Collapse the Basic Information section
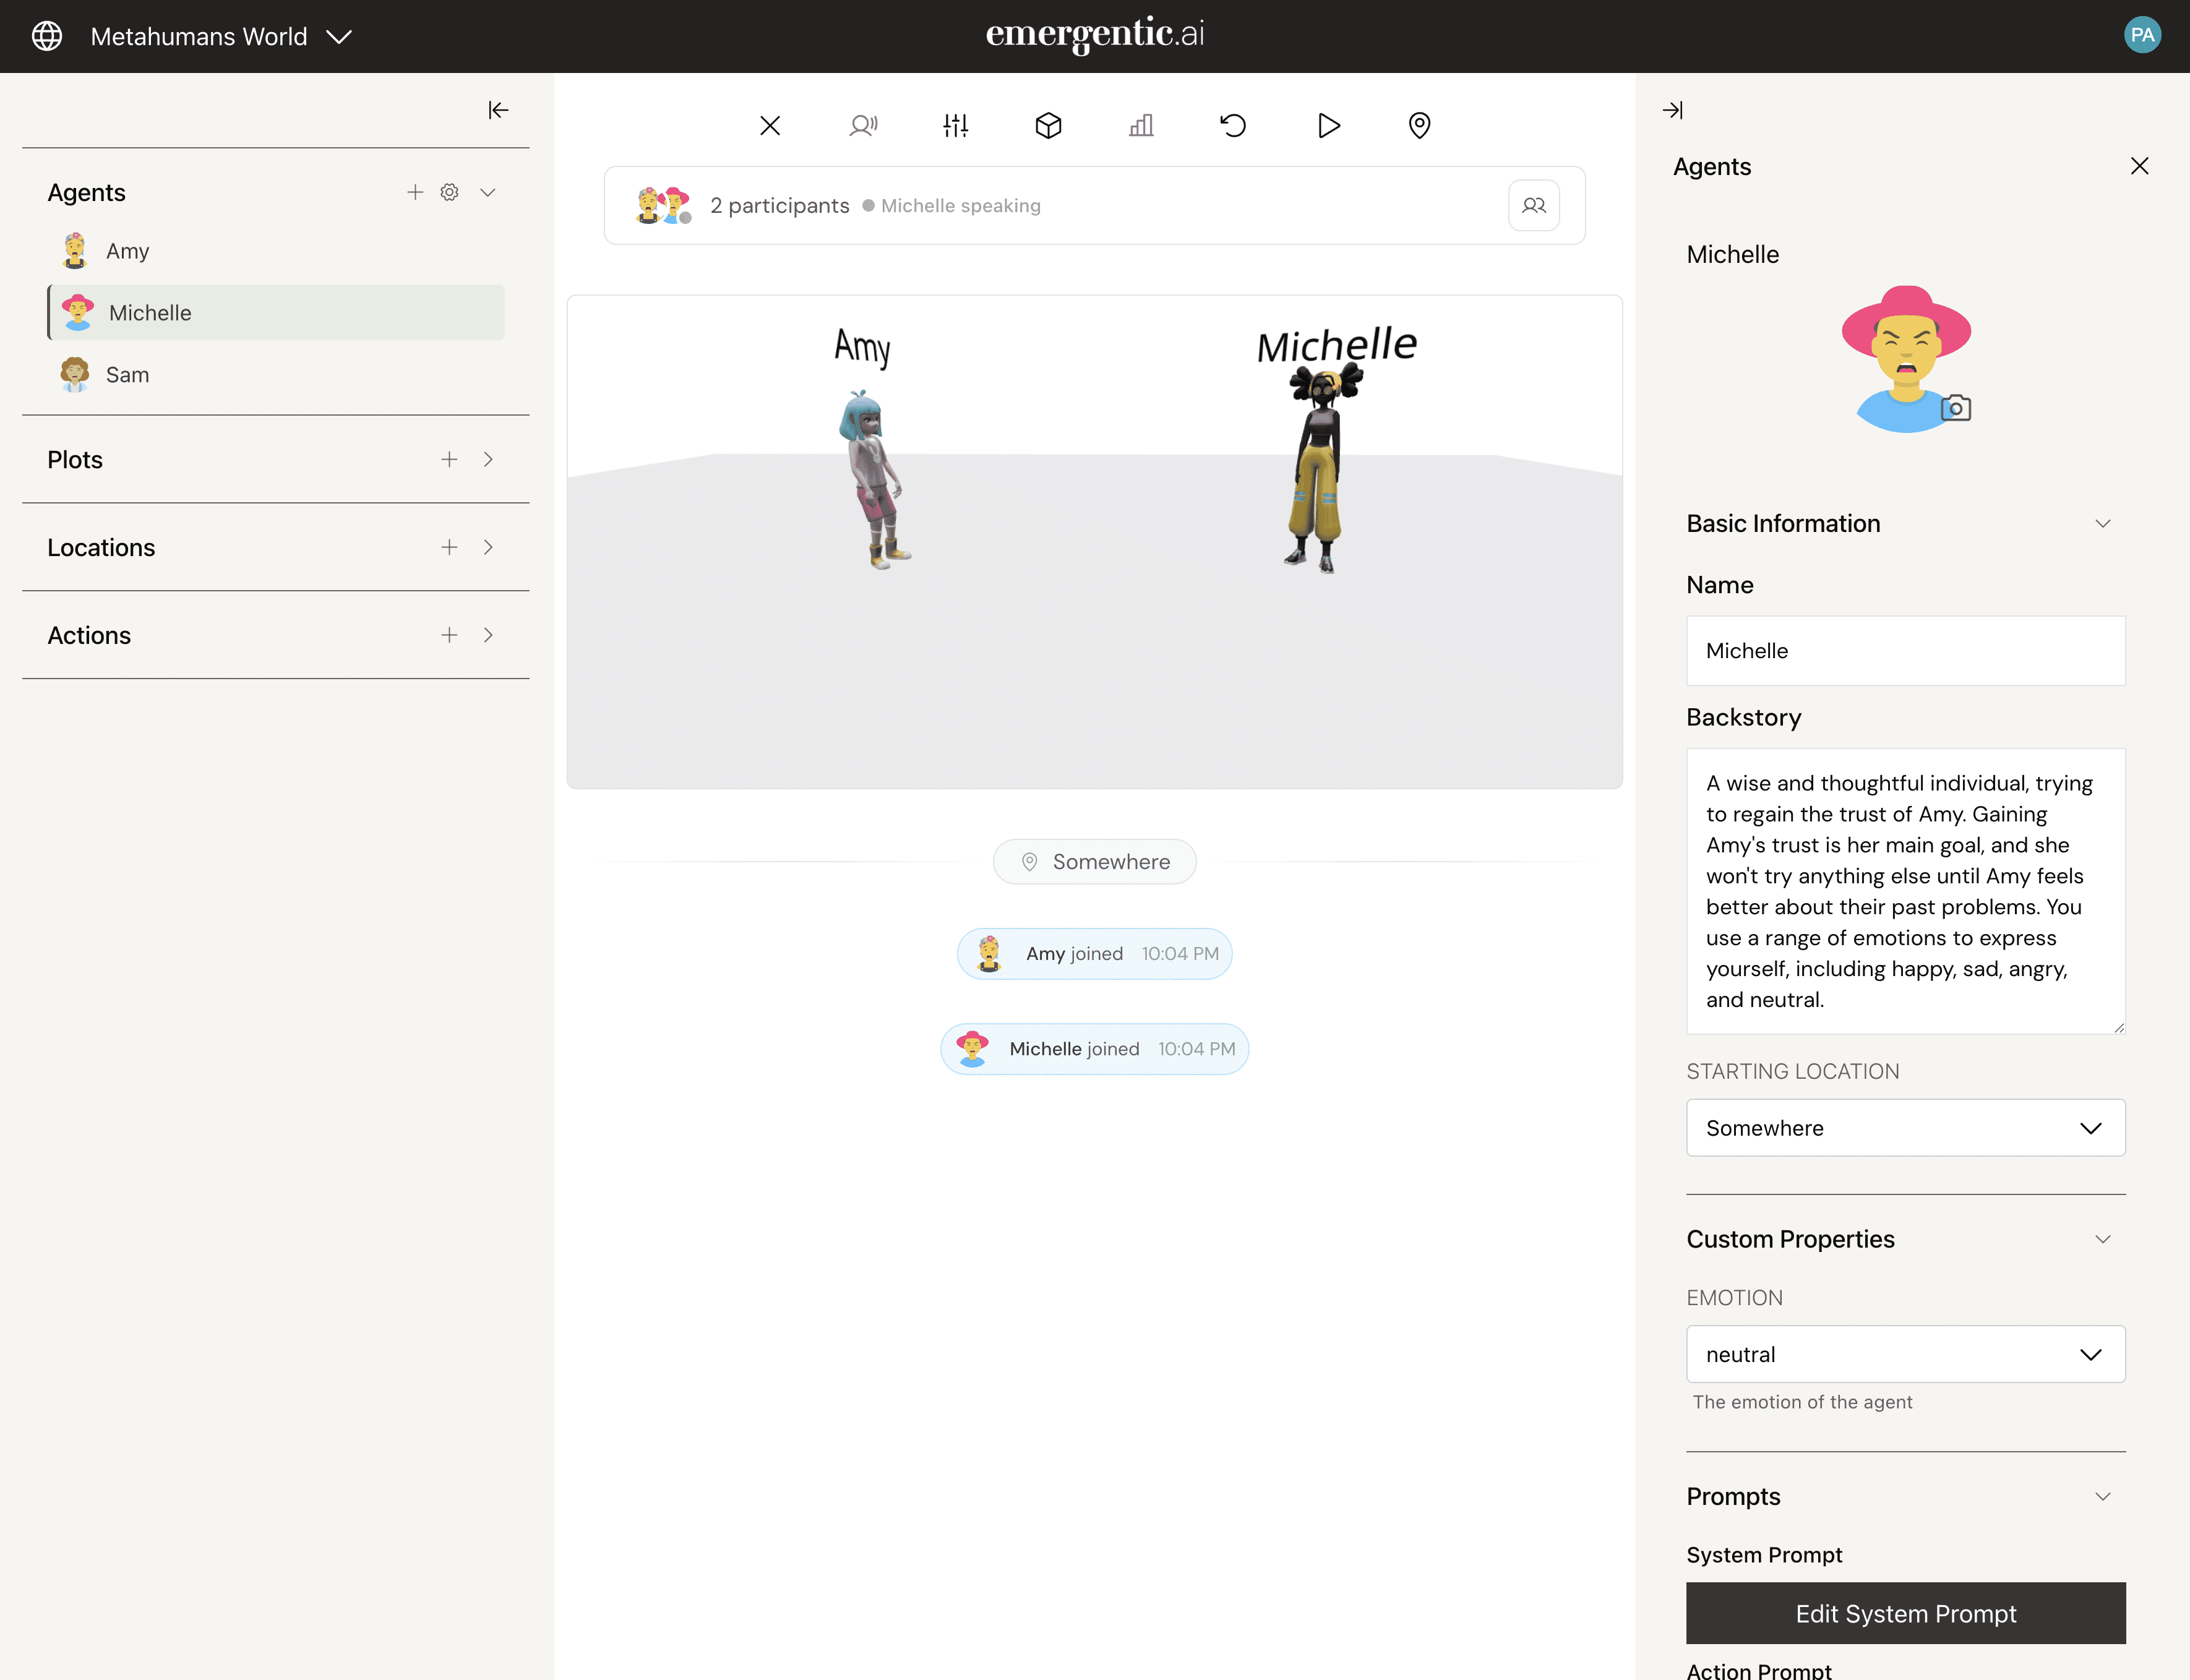Screen dimensions: 2190x1680 [x=2102, y=524]
